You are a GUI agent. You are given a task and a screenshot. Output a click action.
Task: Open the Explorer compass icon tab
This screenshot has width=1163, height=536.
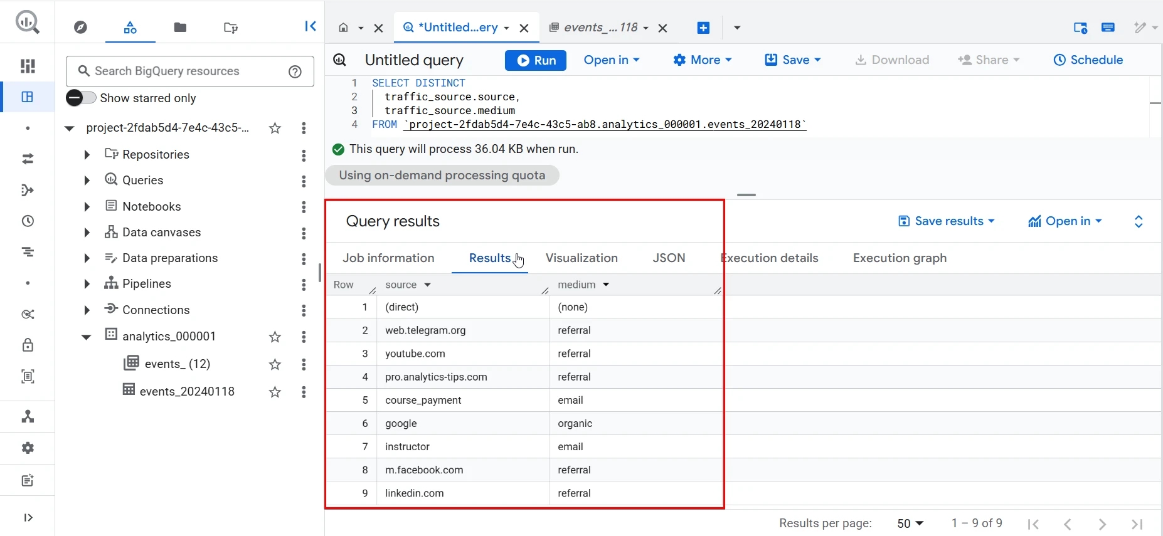tap(80, 27)
